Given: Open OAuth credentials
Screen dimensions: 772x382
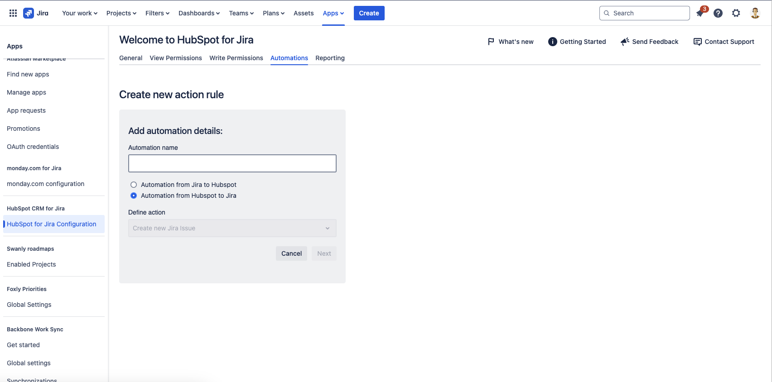Looking at the screenshot, I should (x=33, y=147).
